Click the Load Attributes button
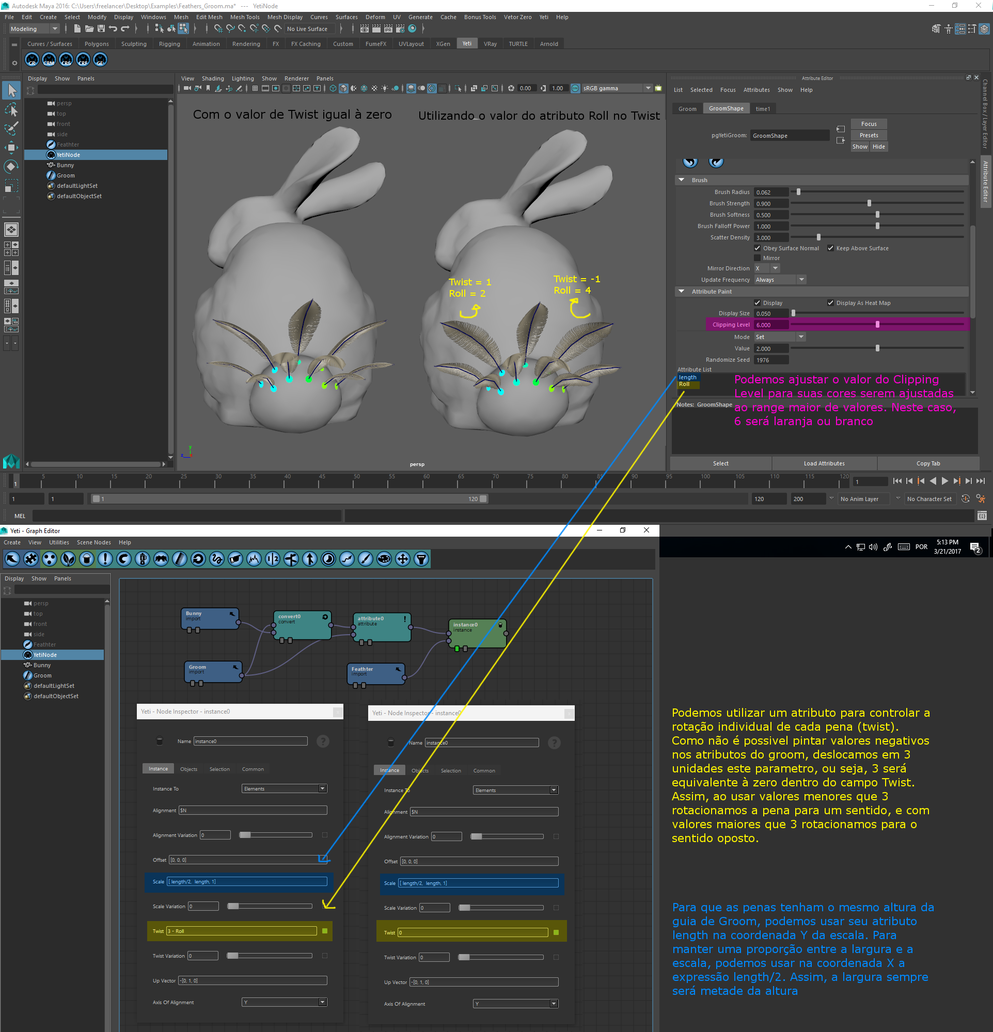The image size is (993, 1032). coord(824,463)
